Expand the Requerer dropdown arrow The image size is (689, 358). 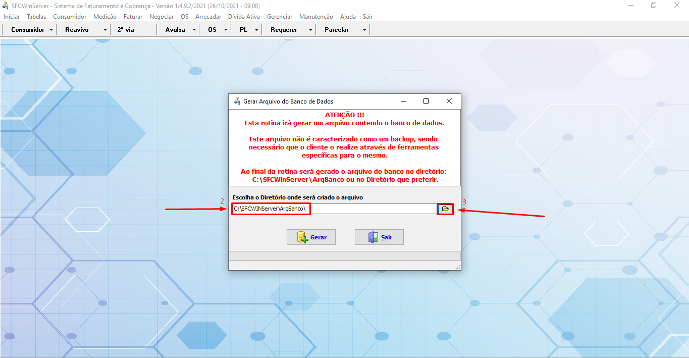coord(310,30)
